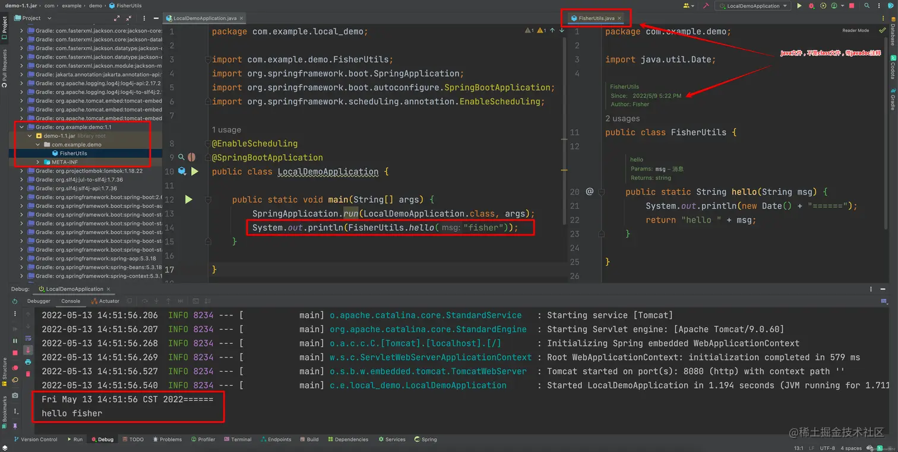The image size is (898, 452).
Task: Toggle the Project tool window stripe button
Action: tap(4, 27)
